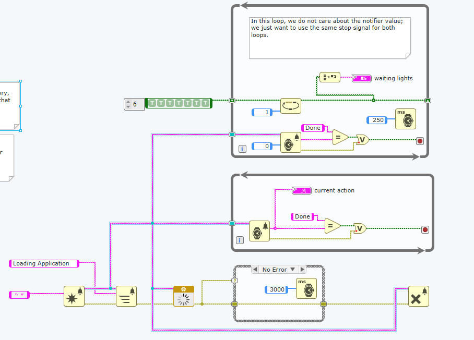Screen dimensions: 474x340
Task: Click the Or gate in bottom loop
Action: click(x=360, y=228)
